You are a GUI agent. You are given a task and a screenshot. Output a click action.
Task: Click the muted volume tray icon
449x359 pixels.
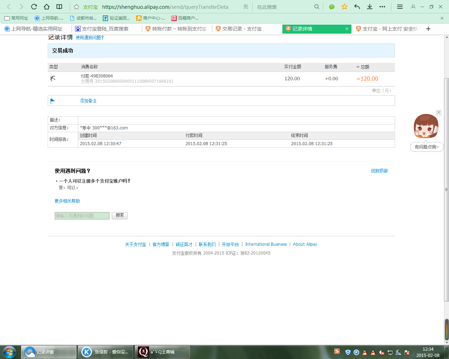pos(382,352)
